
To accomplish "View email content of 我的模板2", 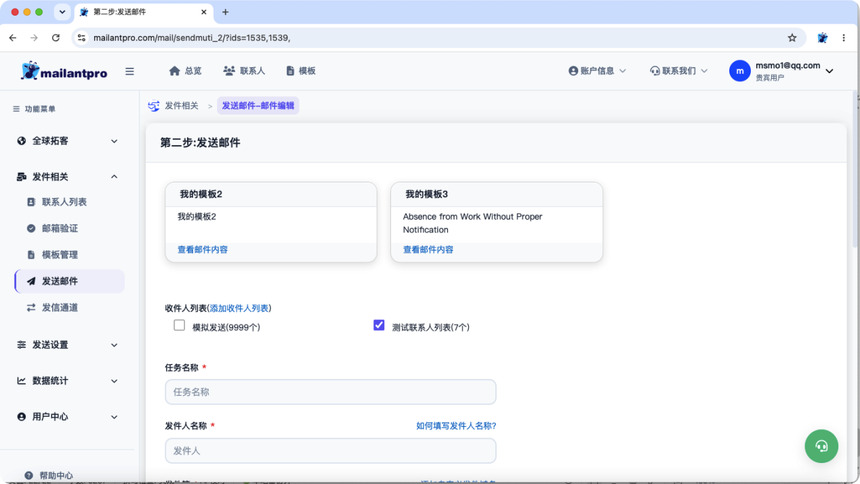I will coord(203,249).
